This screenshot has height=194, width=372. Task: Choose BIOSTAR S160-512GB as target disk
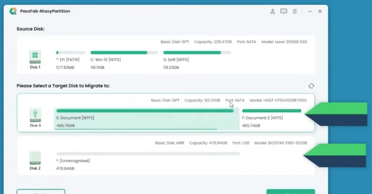[166, 155]
